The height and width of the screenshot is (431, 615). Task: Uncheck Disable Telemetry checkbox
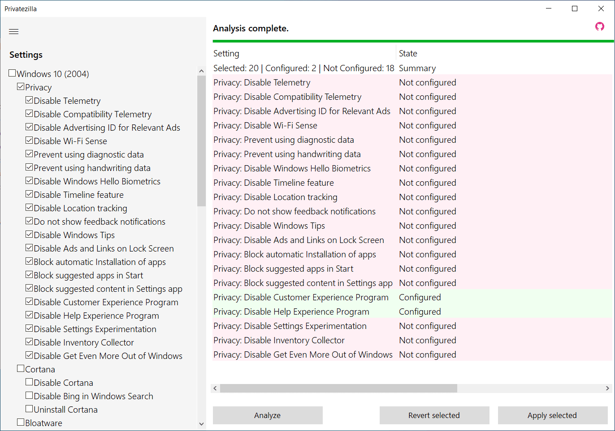coord(29,100)
